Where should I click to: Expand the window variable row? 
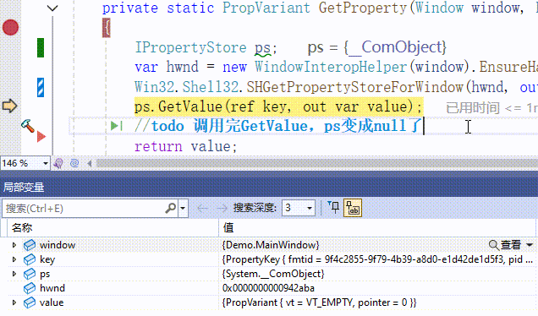coord(14,245)
